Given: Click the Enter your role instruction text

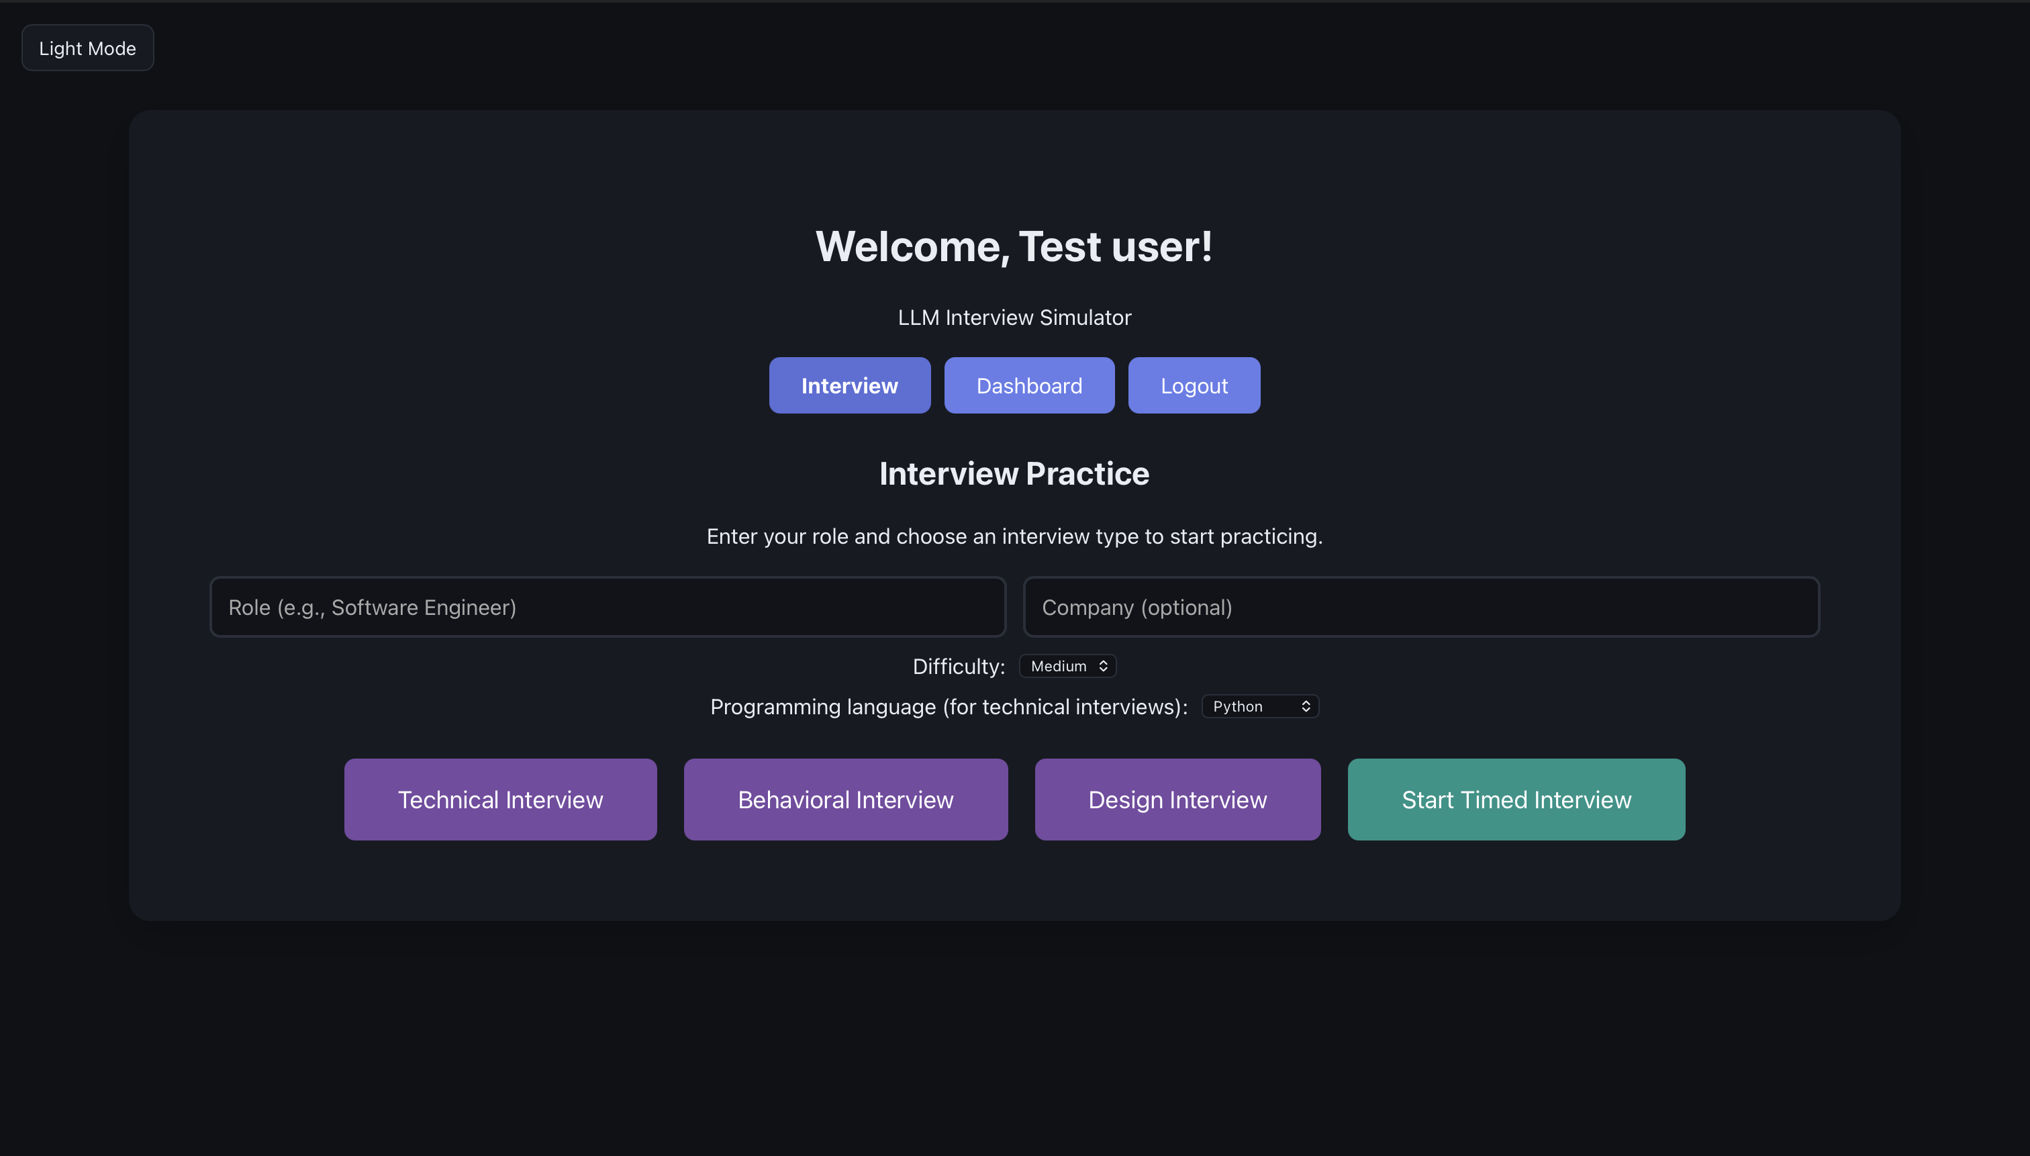Looking at the screenshot, I should coord(1014,537).
